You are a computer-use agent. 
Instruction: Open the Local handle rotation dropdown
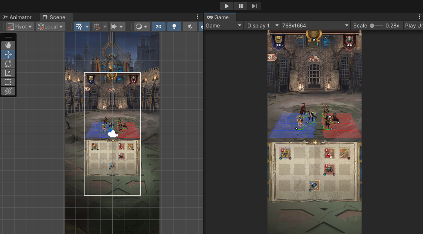pos(51,27)
